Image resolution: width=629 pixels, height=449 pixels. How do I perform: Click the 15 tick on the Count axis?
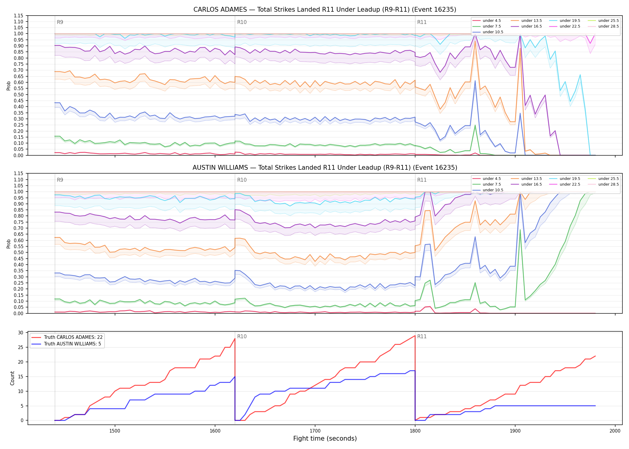coord(21,377)
